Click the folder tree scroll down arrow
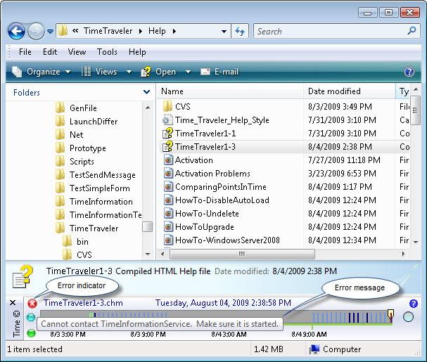The height and width of the screenshot is (362, 427). click(x=148, y=254)
